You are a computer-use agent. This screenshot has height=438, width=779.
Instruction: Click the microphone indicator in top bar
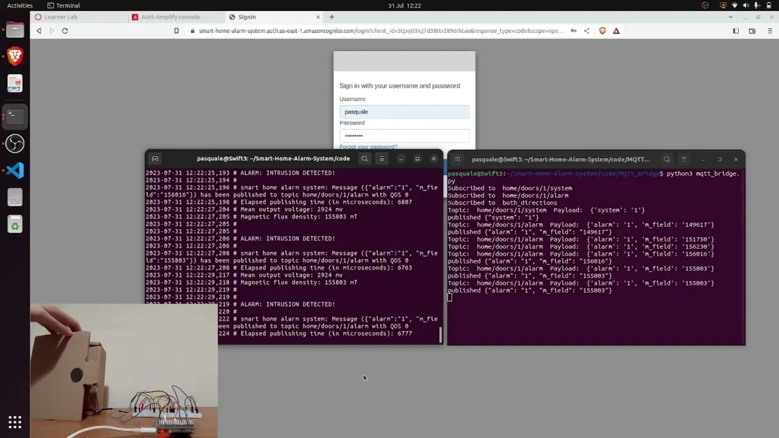[757, 5]
